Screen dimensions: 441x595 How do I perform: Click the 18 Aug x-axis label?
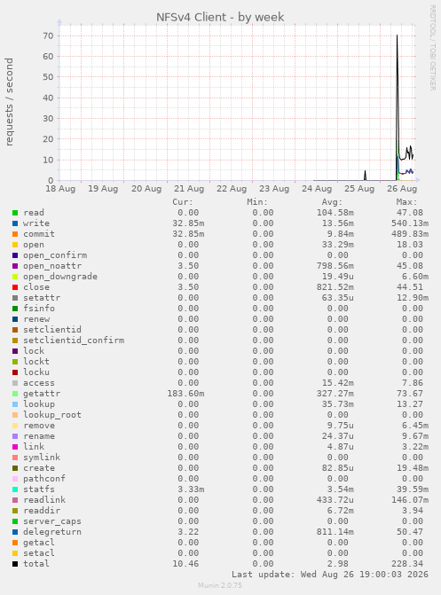click(60, 189)
